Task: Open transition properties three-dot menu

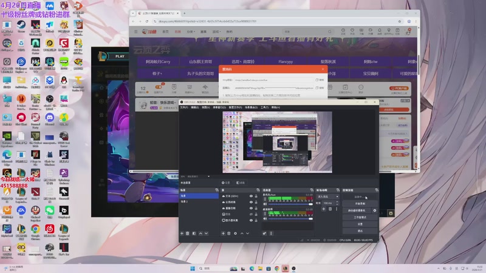Action: point(337,209)
